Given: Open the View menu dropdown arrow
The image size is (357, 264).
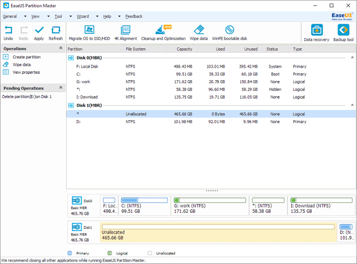Looking at the screenshot, I should (48, 17).
